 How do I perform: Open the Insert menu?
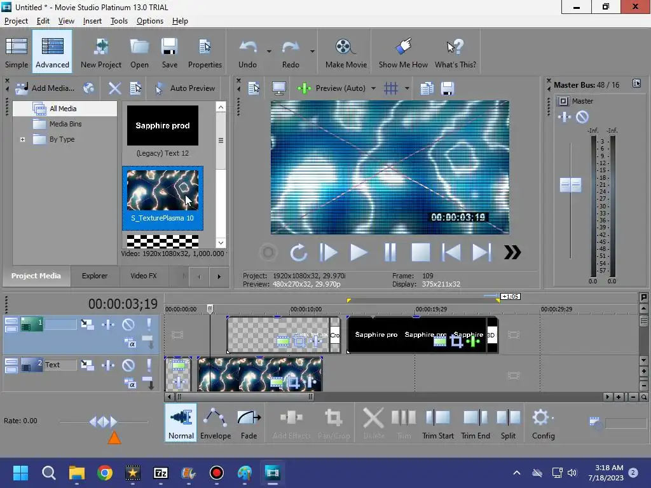pos(92,21)
